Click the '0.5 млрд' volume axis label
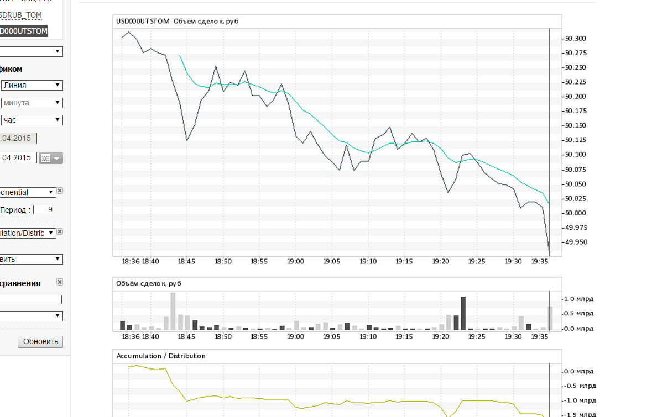 coord(578,314)
